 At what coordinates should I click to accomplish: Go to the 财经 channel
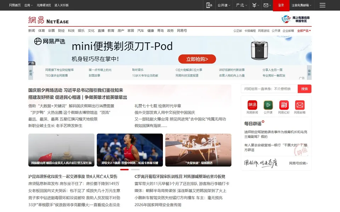61,31
